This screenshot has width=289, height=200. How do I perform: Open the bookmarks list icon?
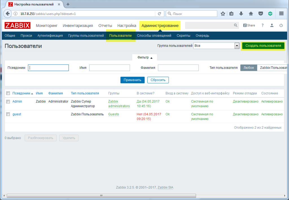point(231,14)
